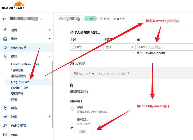The height and width of the screenshot is (140, 193).
Task: Click the Rules funnel icon
Action: click(5, 57)
